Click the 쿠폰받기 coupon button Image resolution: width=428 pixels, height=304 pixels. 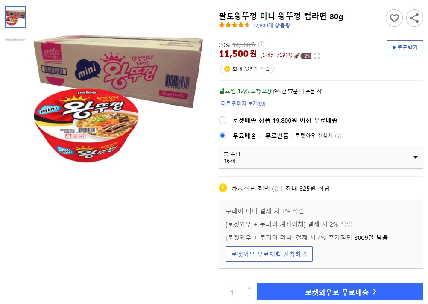(x=405, y=47)
